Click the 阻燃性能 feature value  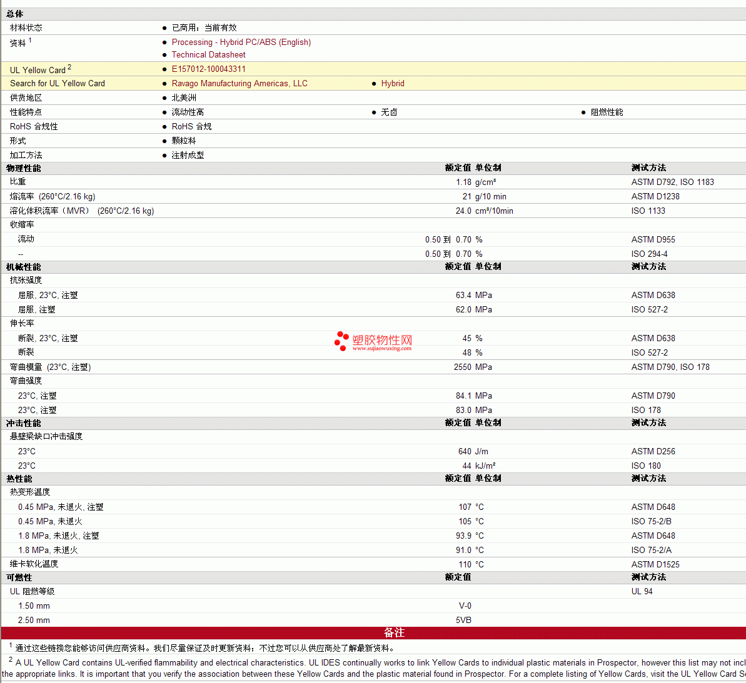(x=607, y=112)
